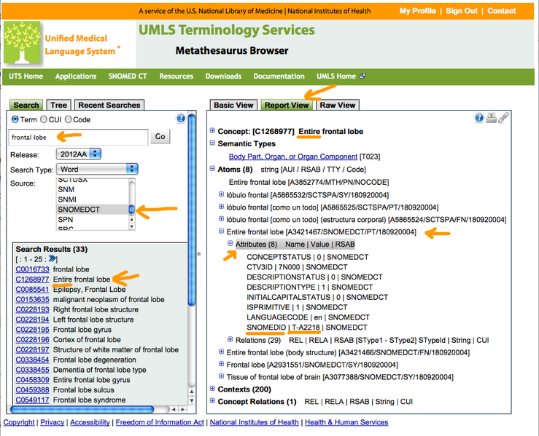
Task: Click the frontal lobe search input field
Action: (x=78, y=136)
